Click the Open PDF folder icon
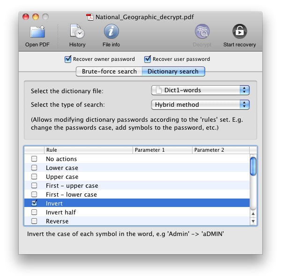The width and height of the screenshot is (281, 280). (37, 32)
